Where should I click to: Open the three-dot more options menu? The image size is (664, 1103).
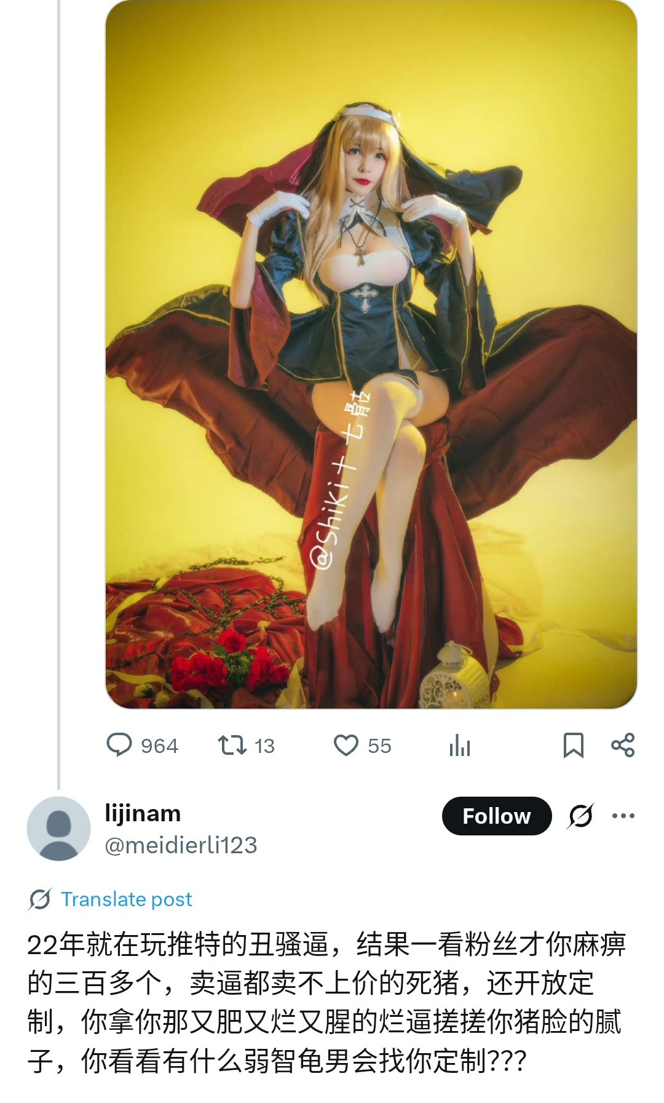coord(623,816)
